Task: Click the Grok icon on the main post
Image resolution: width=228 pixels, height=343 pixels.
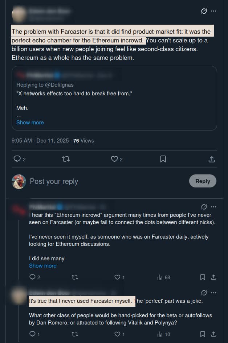Action: pyautogui.click(x=204, y=11)
